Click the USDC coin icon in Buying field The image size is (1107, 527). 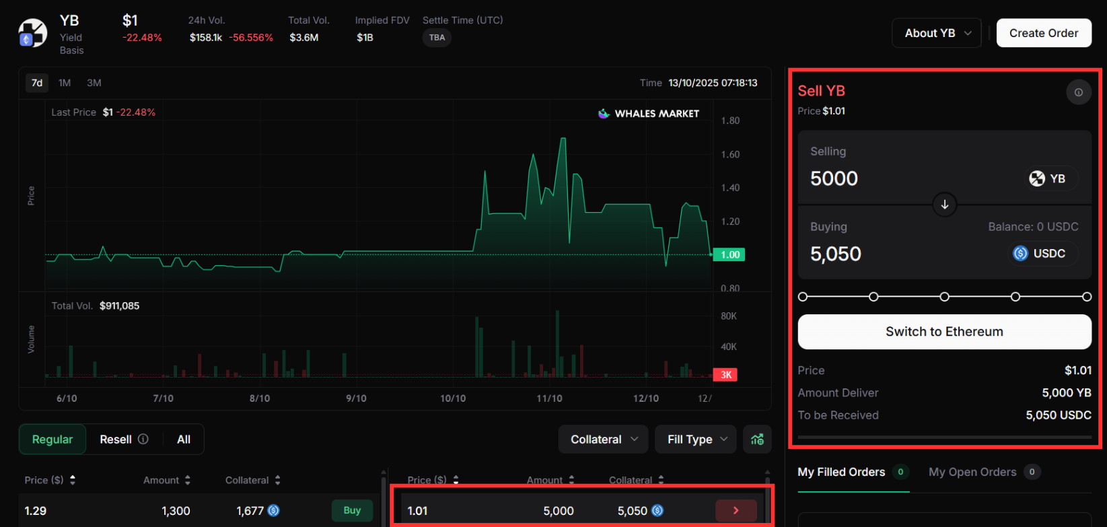pyautogui.click(x=1020, y=254)
